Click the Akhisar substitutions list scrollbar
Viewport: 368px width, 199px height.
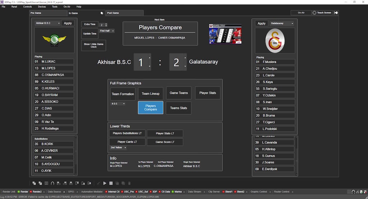tap(76, 155)
